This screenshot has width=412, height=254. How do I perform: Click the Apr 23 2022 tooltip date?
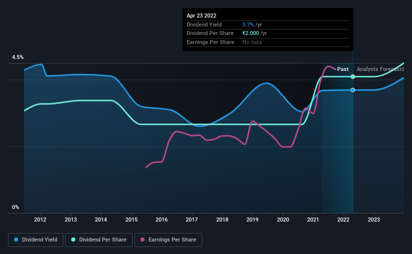(x=202, y=15)
